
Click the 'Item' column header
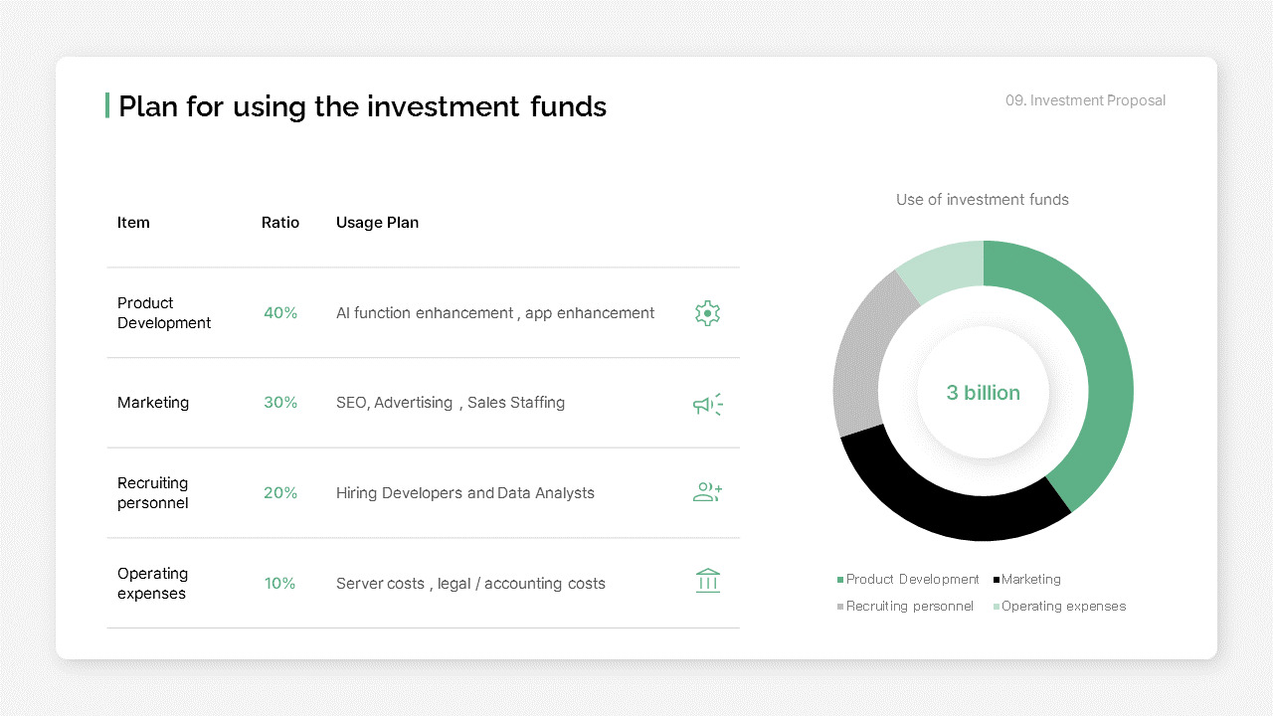click(133, 223)
